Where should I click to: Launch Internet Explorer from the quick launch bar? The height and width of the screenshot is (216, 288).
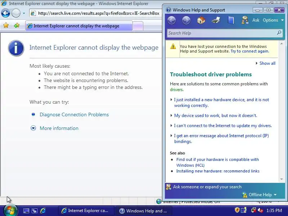43,211
